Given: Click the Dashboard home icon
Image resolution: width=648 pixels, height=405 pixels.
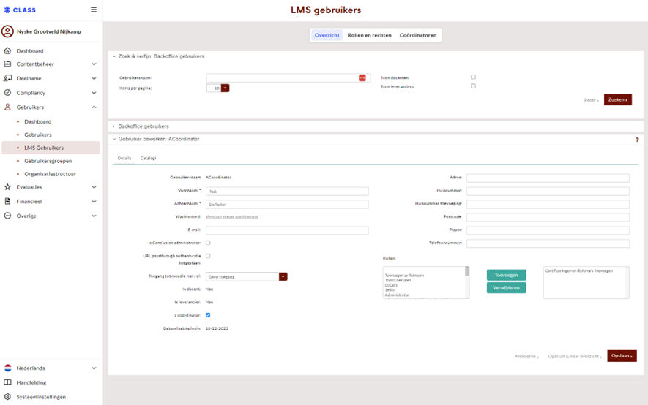Looking at the screenshot, I should tap(7, 51).
